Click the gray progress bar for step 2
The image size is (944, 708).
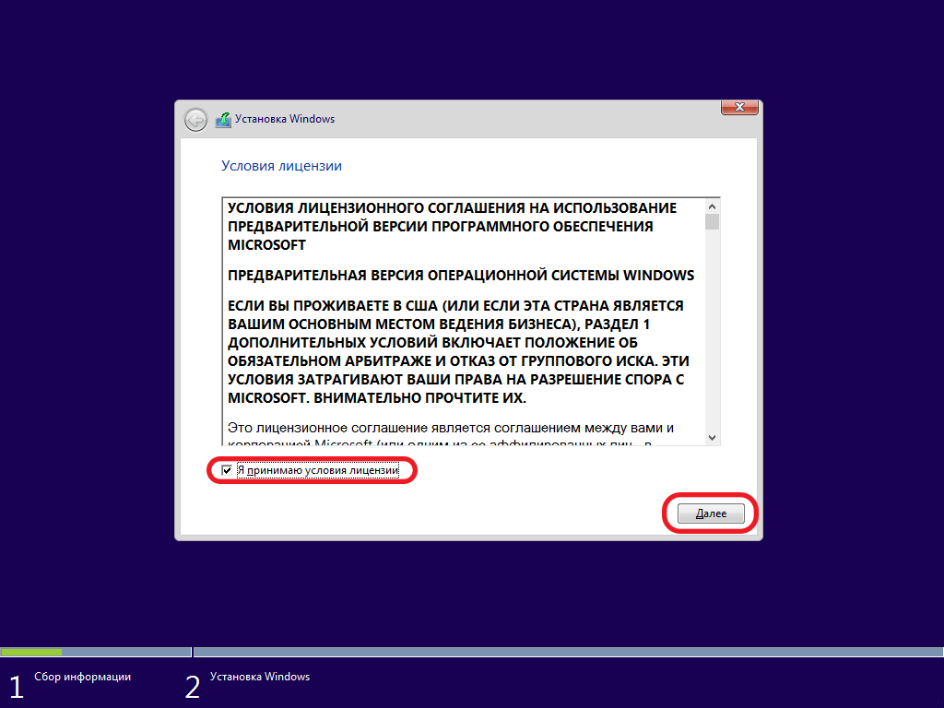coord(568,652)
